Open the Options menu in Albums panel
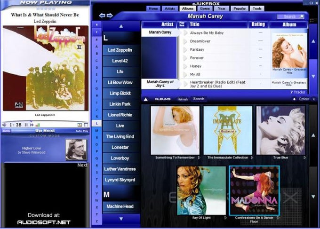The width and height of the screenshot is (320, 229). pyautogui.click(x=304, y=99)
